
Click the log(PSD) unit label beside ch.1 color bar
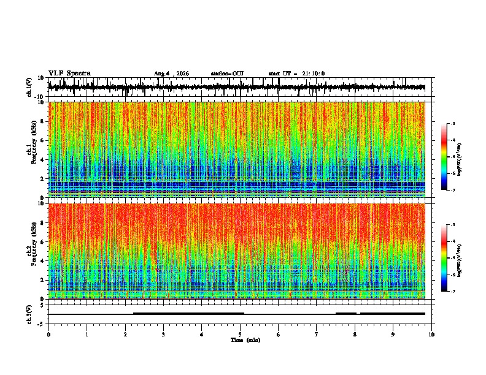coord(460,160)
